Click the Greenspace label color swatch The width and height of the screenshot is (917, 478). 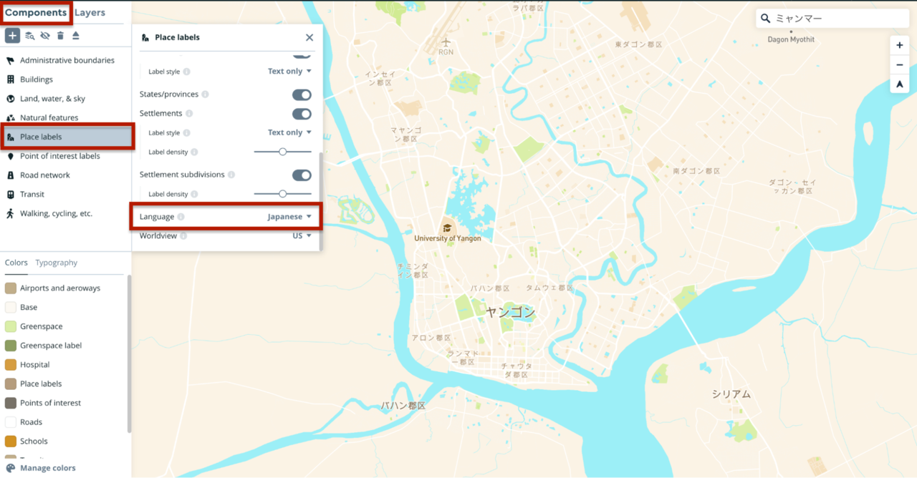pos(11,346)
